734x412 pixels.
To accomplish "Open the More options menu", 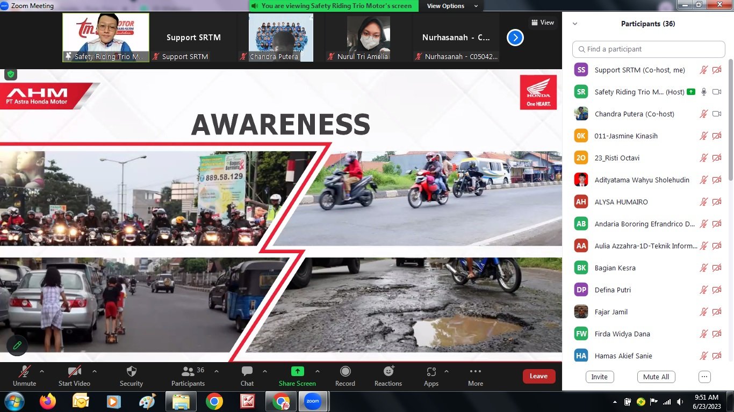I will [x=475, y=372].
